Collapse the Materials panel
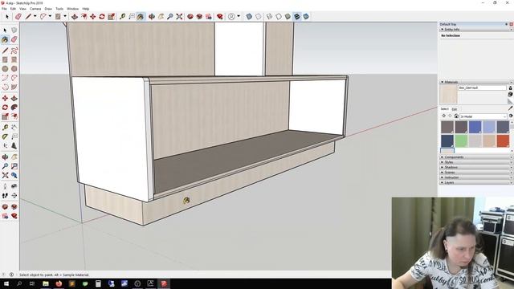Screen dimensions: 514x289 tap(476, 82)
